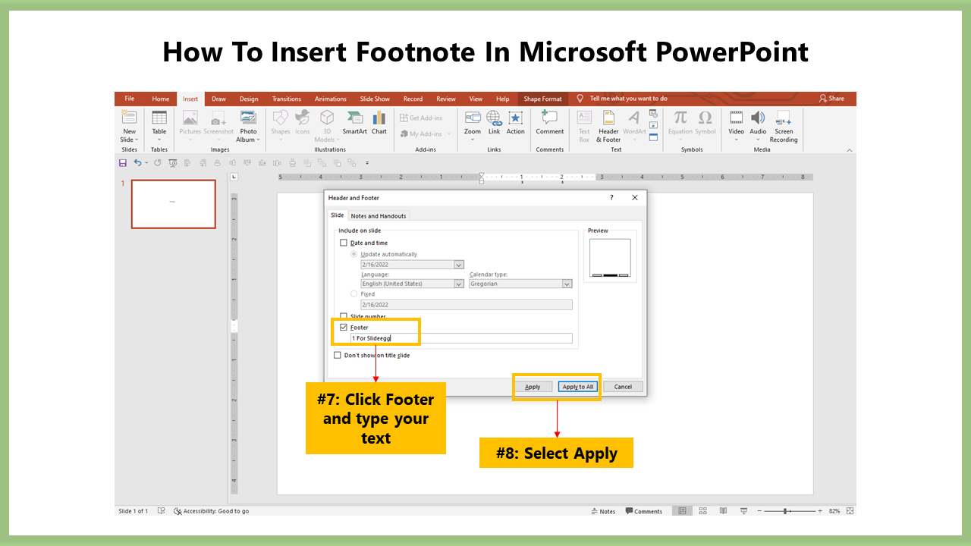
Task: Open the date format dropdown
Action: click(459, 265)
